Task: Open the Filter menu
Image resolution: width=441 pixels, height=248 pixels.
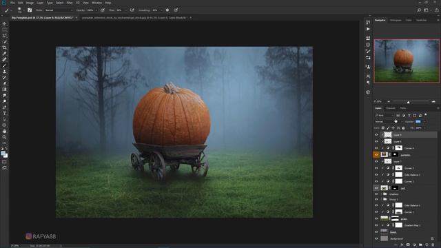Action: [x=70, y=3]
